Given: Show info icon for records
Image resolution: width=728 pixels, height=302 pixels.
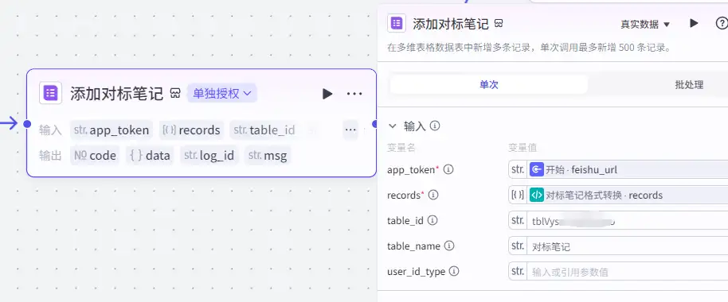Looking at the screenshot, I should [432, 195].
